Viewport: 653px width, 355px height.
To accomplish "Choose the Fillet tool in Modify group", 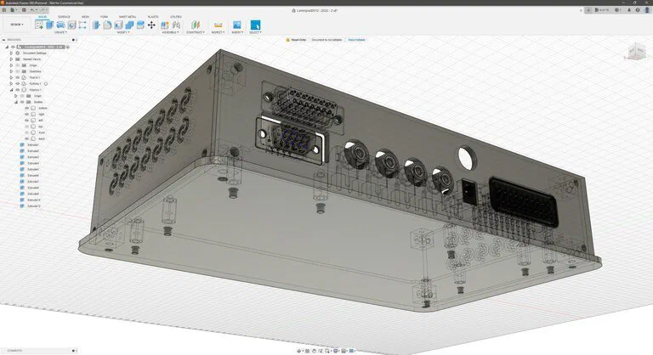I will [107, 25].
